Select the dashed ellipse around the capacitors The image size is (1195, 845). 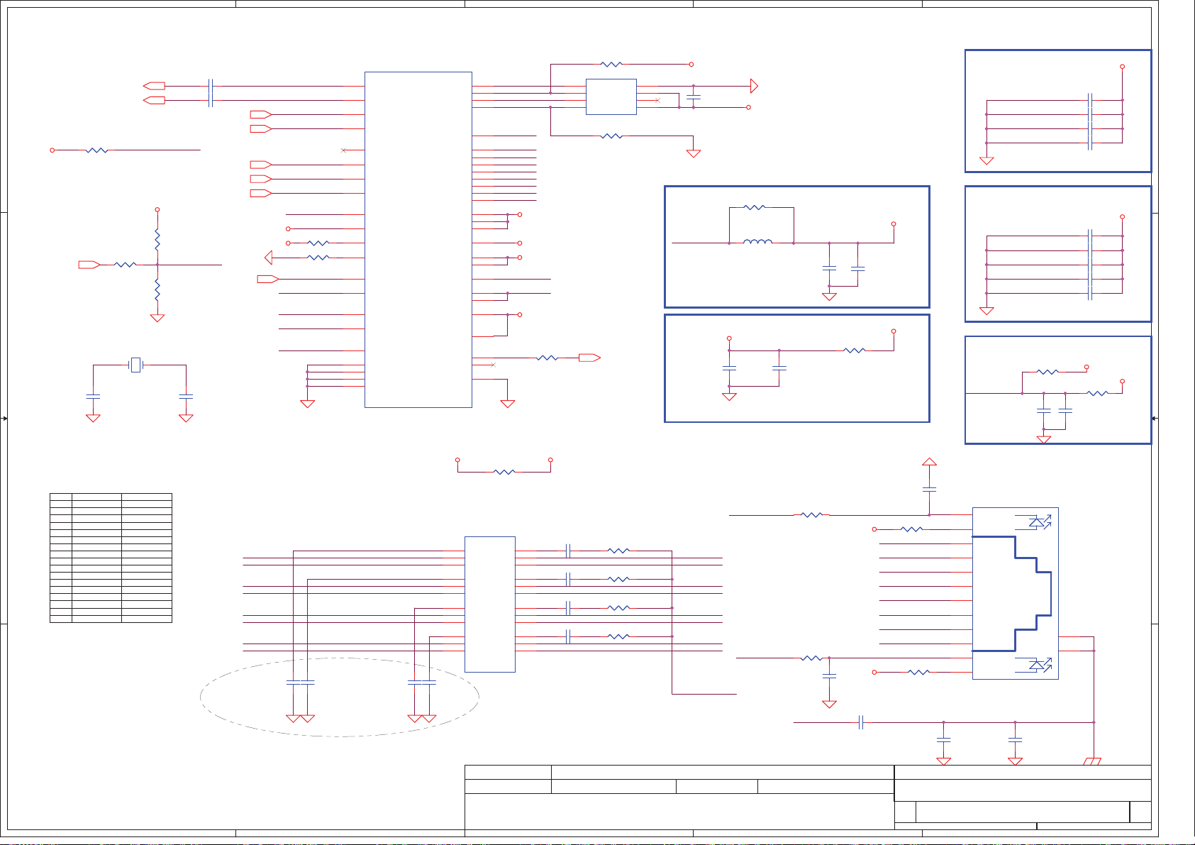point(340,697)
